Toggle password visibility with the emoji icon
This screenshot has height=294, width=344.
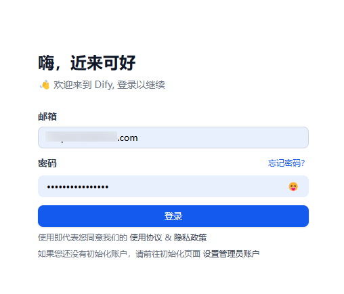[x=293, y=186]
